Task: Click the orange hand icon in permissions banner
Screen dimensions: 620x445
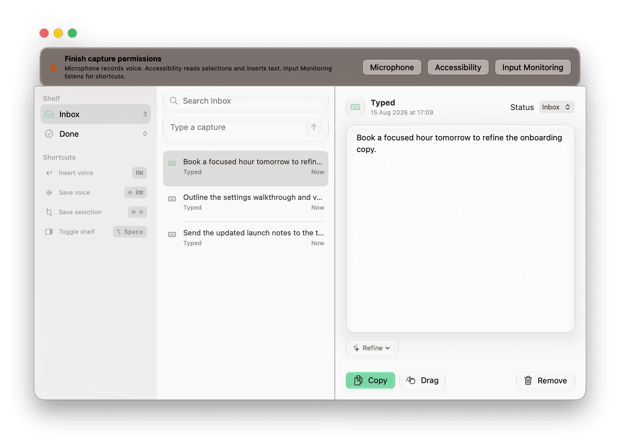Action: pyautogui.click(x=54, y=67)
